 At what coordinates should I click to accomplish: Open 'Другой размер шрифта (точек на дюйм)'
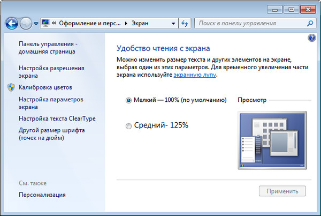click(51, 134)
